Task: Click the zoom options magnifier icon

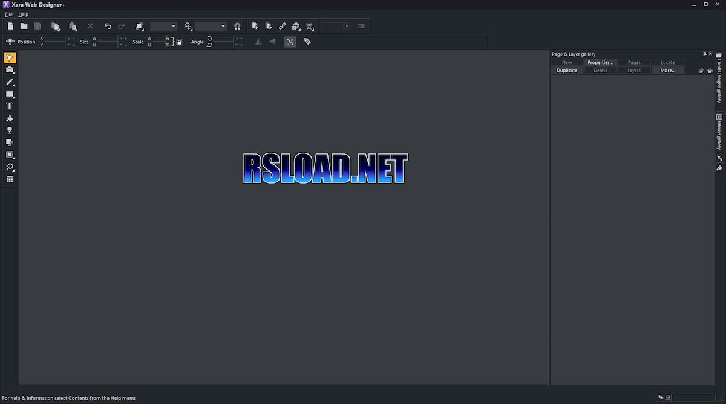Action: [188, 26]
